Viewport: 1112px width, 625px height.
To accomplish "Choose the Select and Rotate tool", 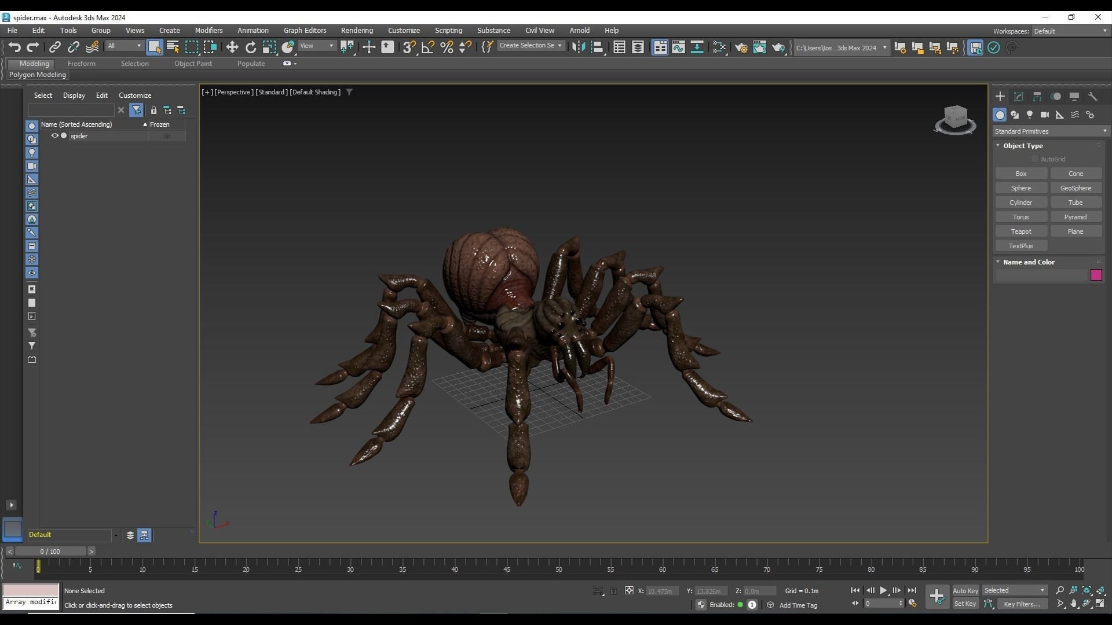I will 251,47.
